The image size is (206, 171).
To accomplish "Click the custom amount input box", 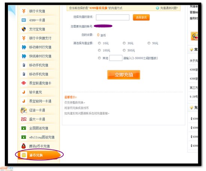I will [116, 58].
